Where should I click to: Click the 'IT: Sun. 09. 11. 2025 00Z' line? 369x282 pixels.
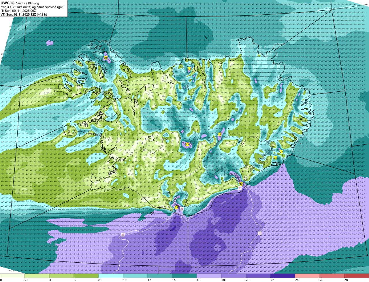pyautogui.click(x=18, y=11)
